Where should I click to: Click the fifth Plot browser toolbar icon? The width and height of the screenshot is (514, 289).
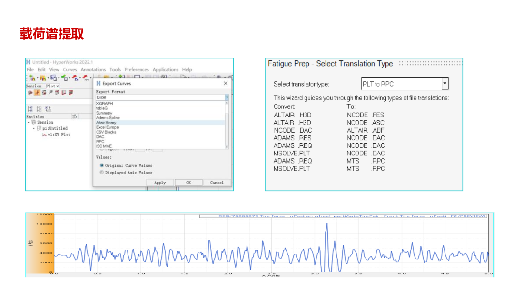[58, 93]
